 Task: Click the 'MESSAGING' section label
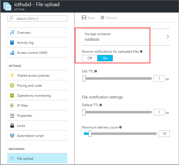pos(16,149)
